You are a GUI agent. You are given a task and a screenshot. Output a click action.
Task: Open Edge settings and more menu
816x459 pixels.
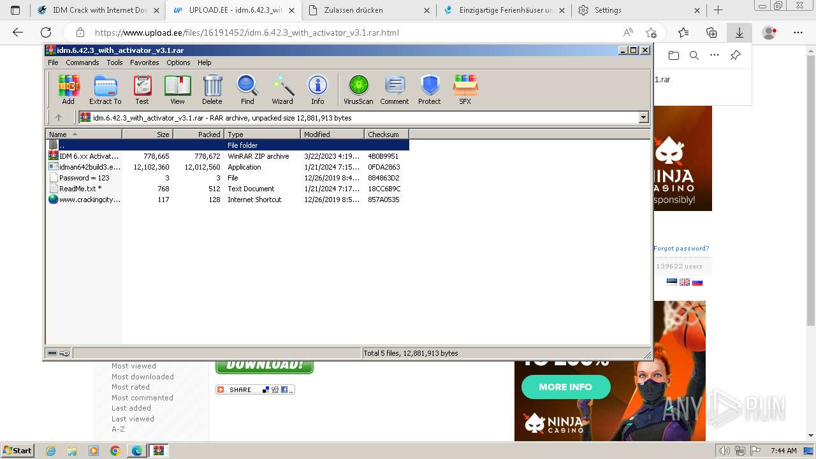798,33
